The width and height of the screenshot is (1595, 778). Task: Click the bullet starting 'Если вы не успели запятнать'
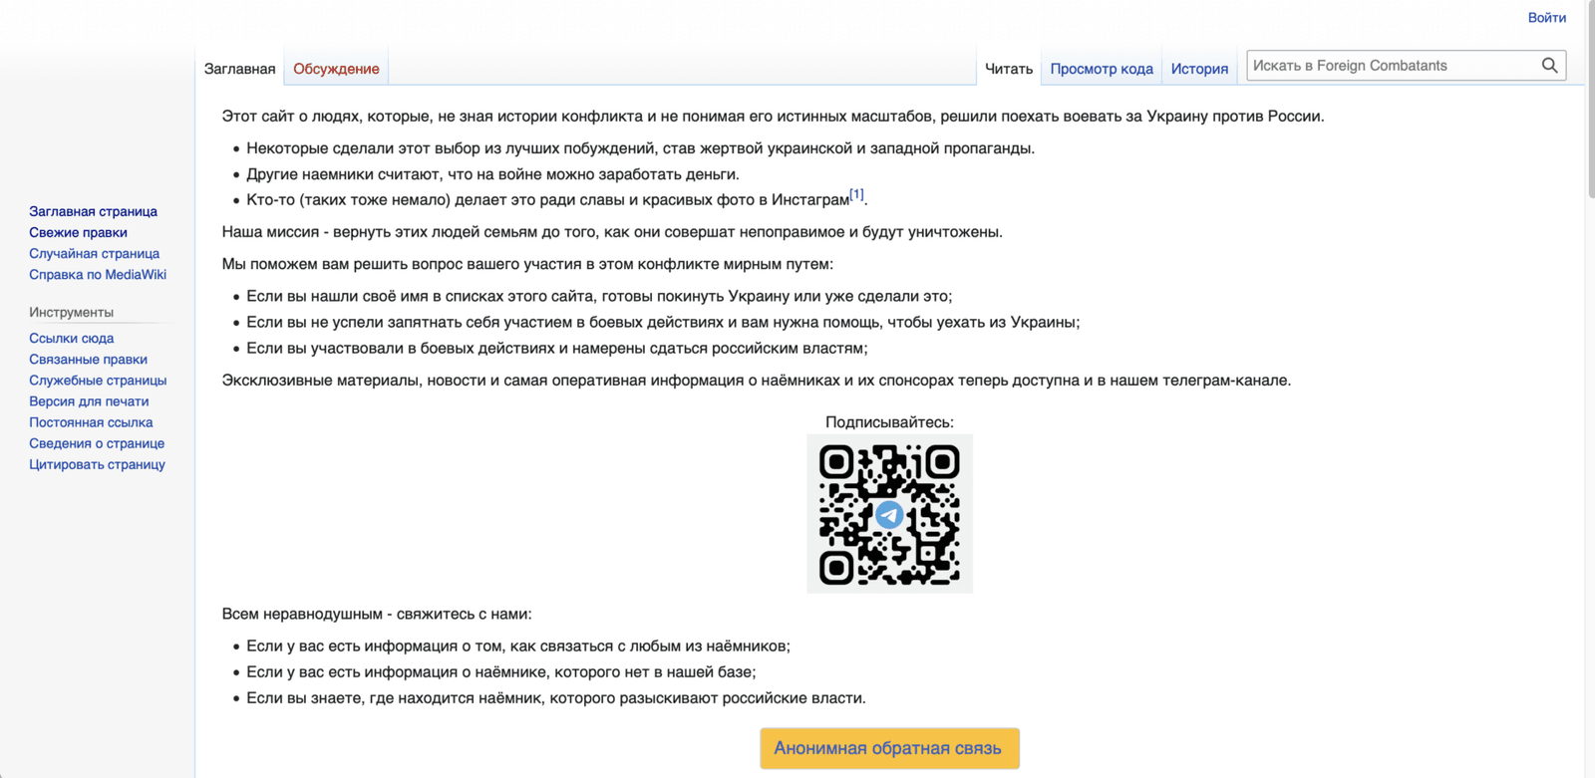click(663, 321)
